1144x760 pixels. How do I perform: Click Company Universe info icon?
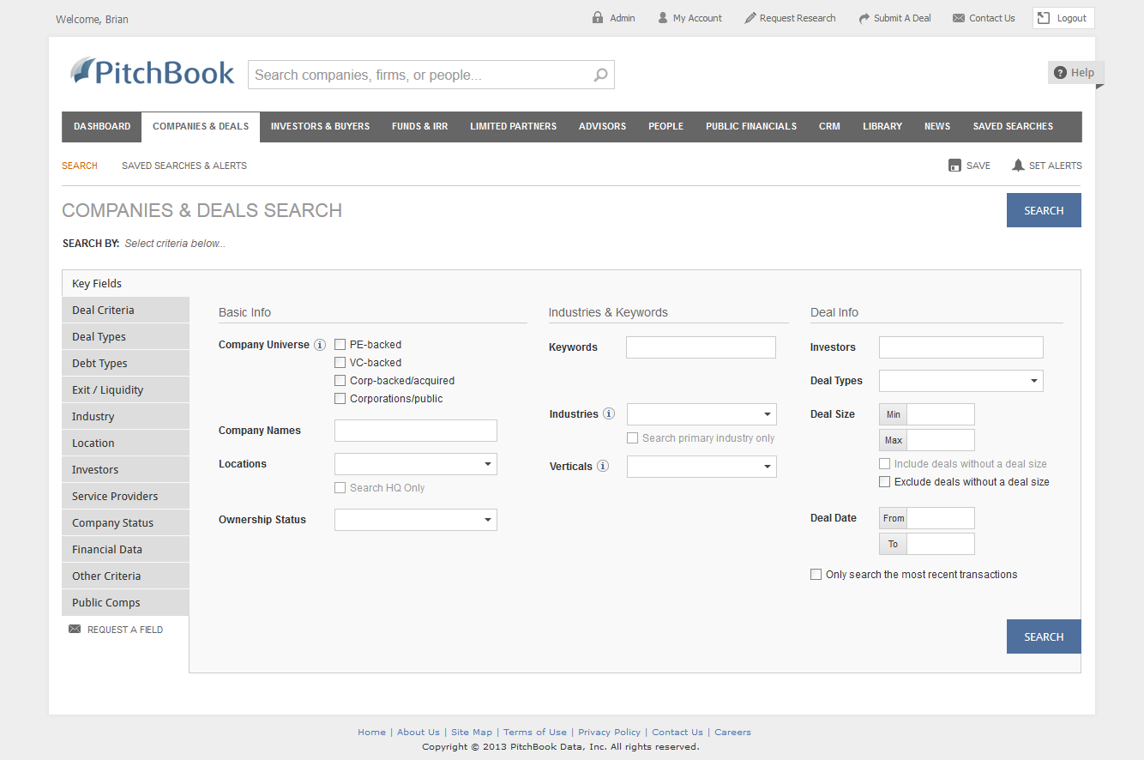[320, 345]
